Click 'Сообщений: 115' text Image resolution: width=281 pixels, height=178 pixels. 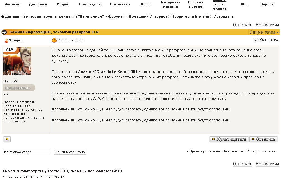click(17, 106)
